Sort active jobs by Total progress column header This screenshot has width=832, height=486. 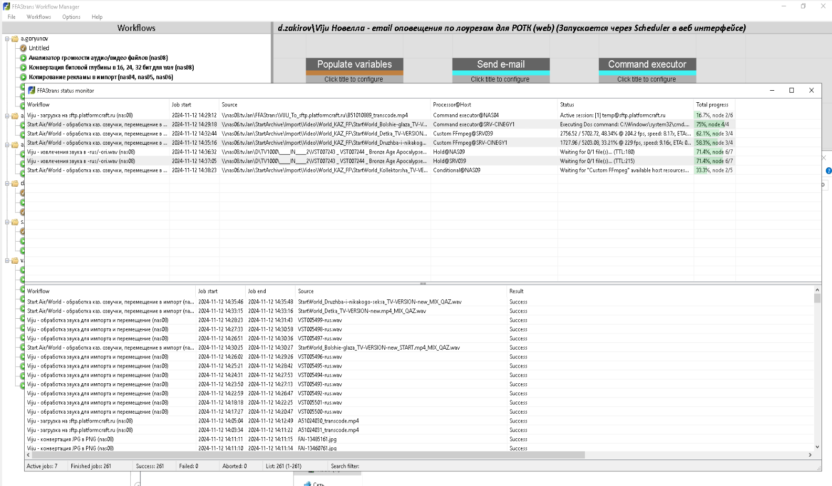(x=714, y=105)
